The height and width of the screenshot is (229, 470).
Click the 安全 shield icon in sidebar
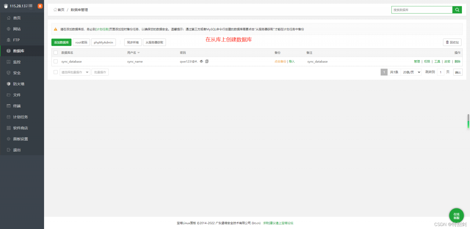coord(8,73)
